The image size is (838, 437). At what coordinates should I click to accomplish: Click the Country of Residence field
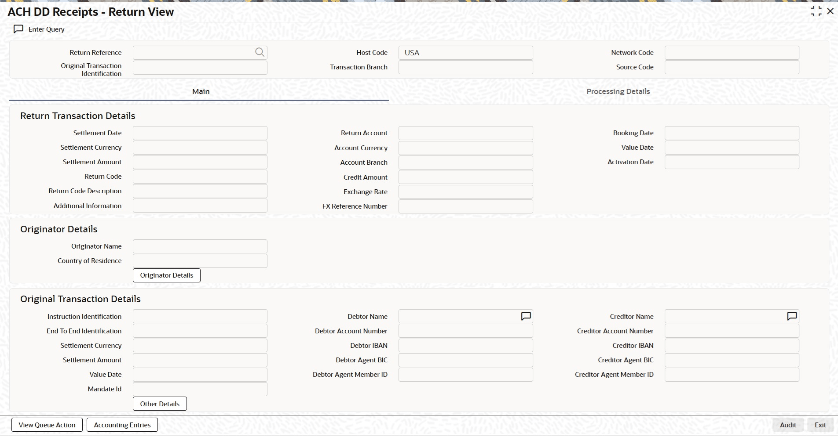200,261
